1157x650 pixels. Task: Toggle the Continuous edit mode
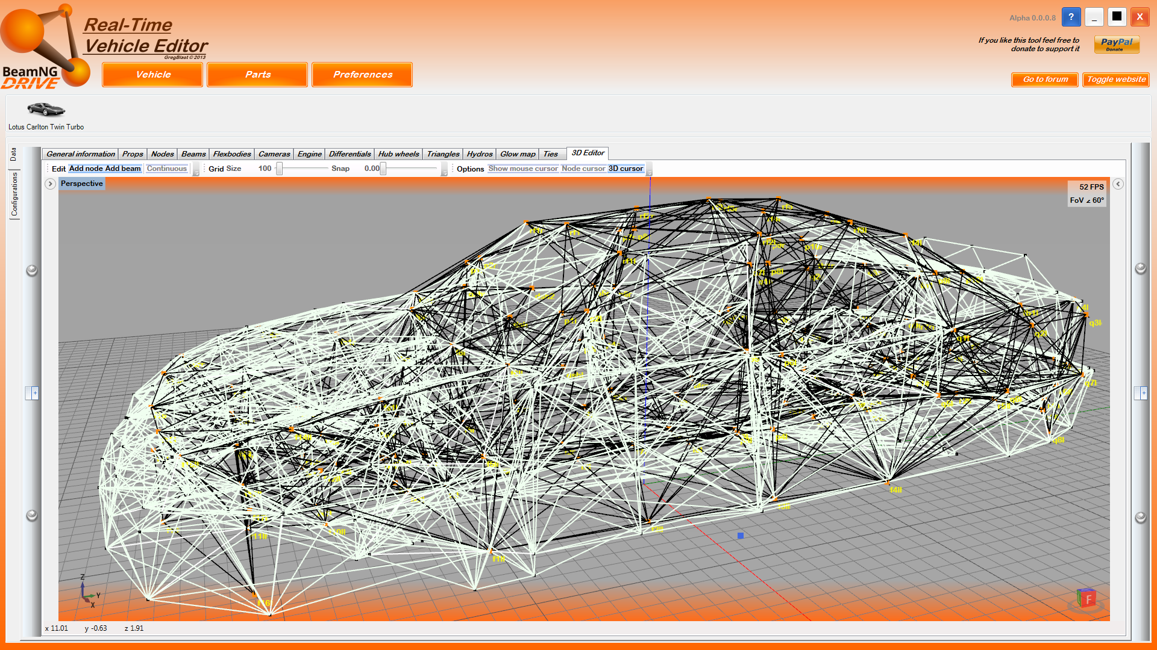coord(166,169)
